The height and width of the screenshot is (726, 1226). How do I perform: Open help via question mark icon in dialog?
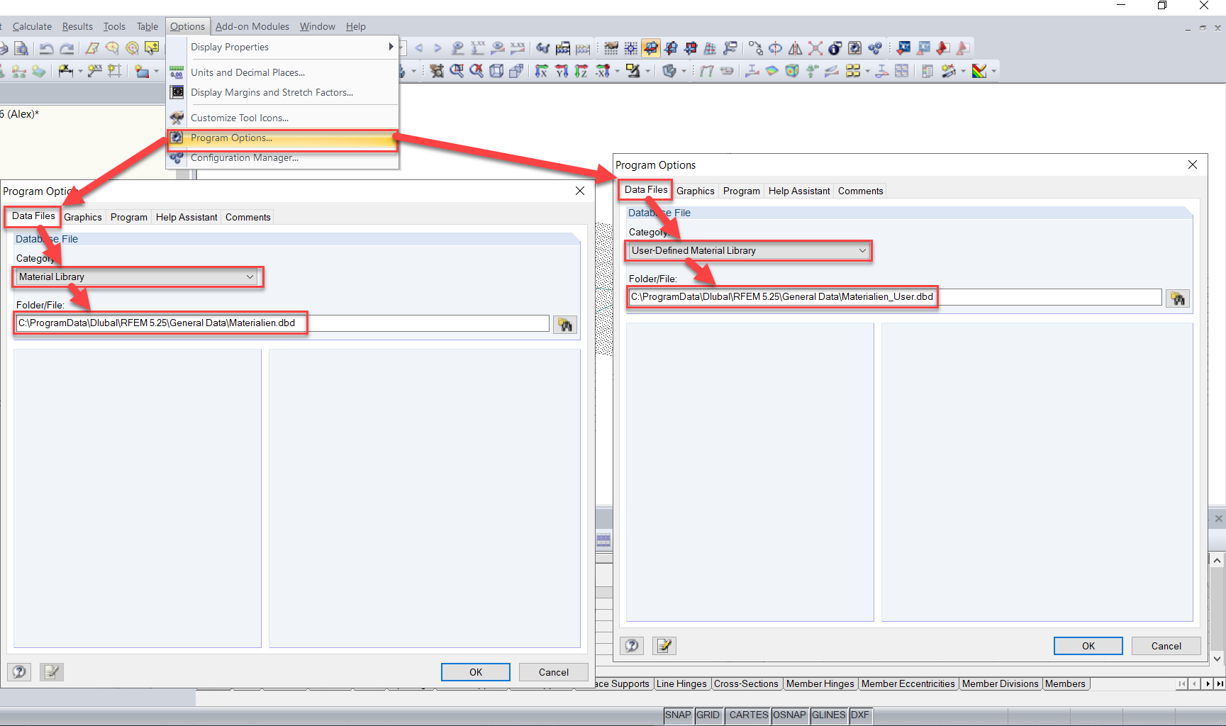[19, 671]
